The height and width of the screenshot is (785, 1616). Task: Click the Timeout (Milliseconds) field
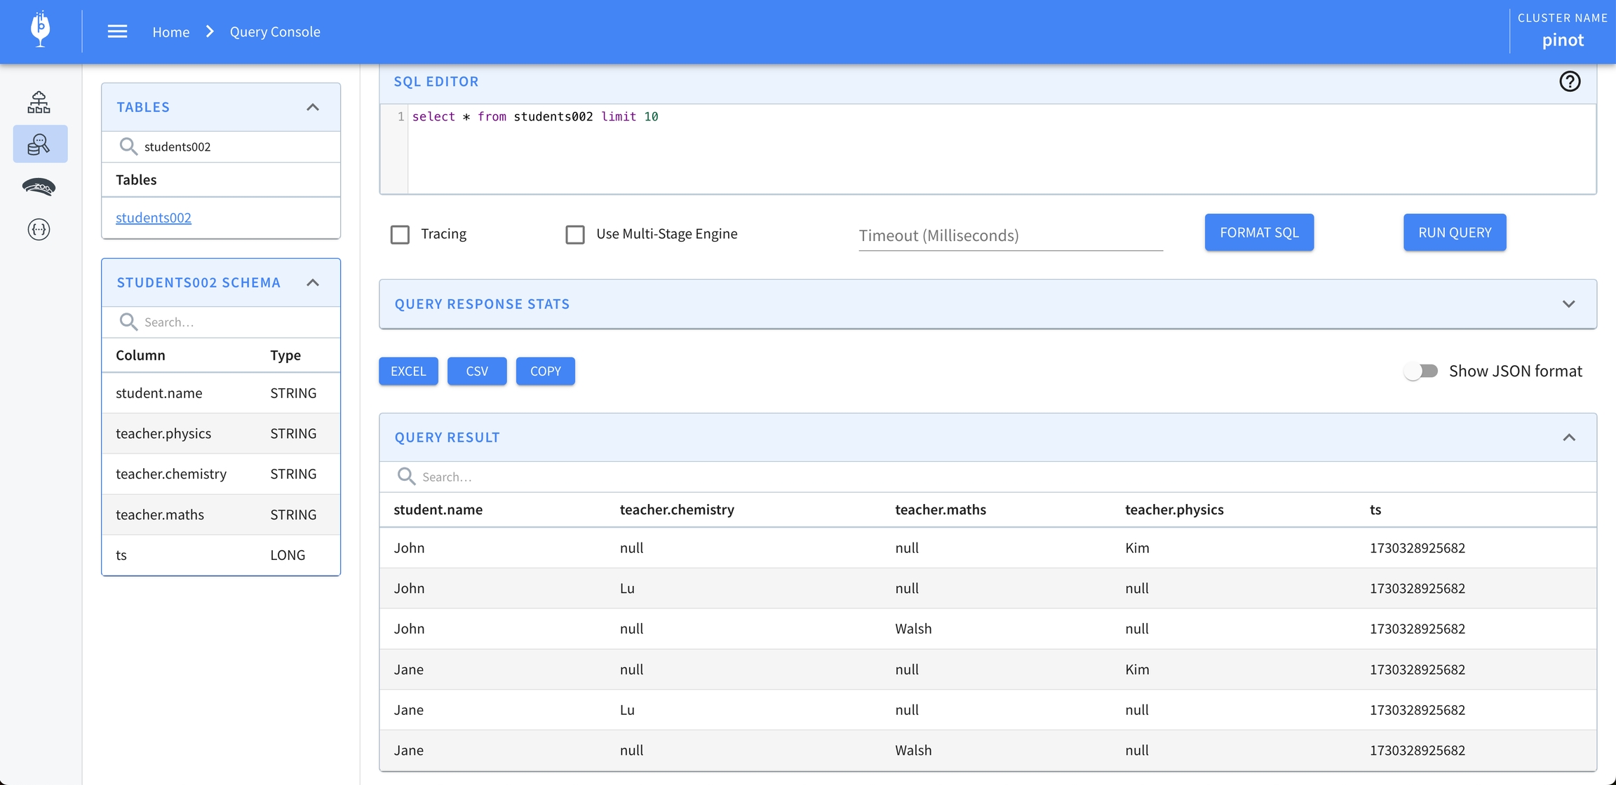click(1010, 235)
